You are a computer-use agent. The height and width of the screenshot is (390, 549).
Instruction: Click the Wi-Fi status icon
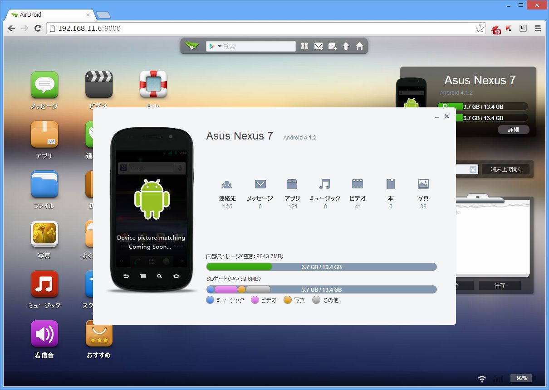(x=482, y=378)
